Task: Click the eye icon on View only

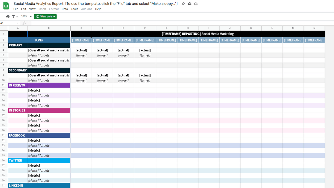Action: [x=38, y=16]
